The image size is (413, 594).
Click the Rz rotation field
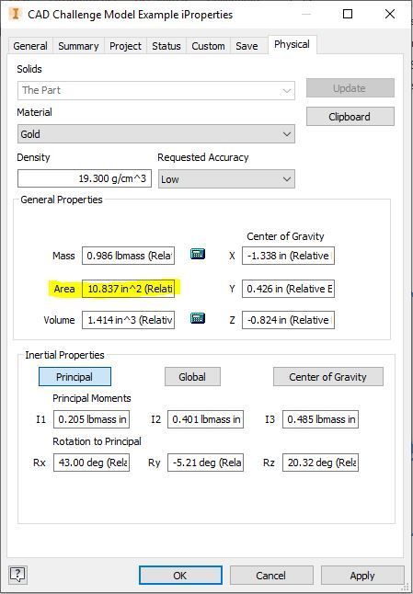pyautogui.click(x=320, y=463)
